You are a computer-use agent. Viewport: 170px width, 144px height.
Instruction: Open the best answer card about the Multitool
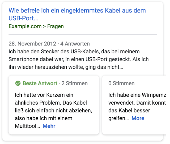(54, 106)
